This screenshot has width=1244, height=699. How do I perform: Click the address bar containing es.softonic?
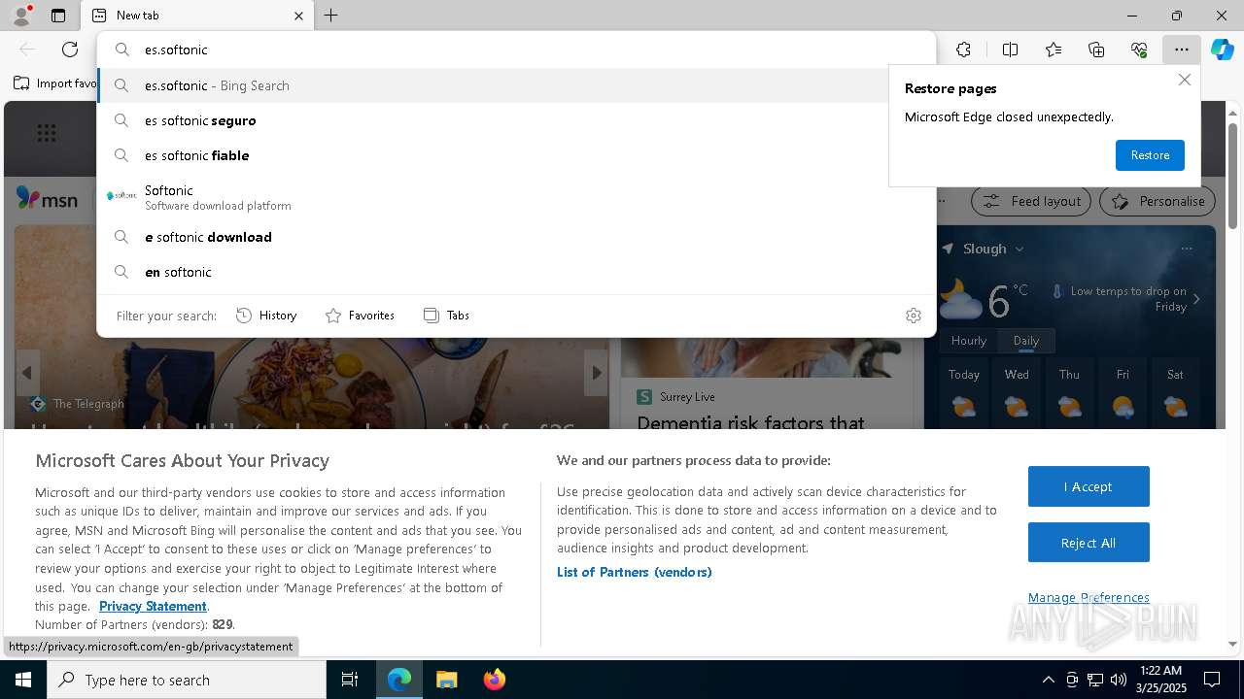pyautogui.click(x=516, y=50)
